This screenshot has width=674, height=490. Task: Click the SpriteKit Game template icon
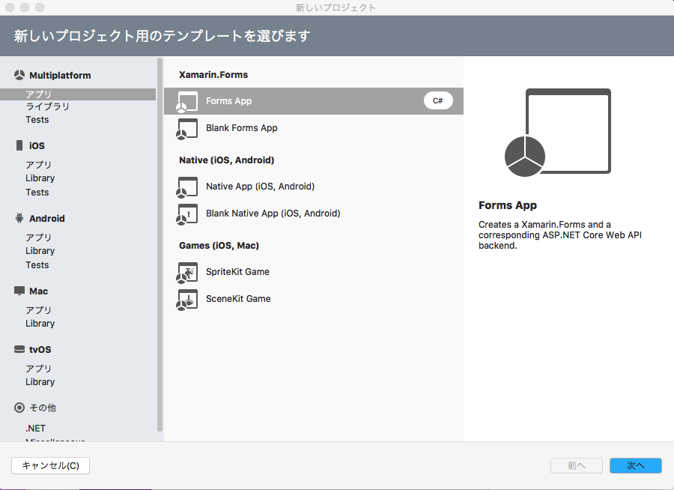(x=187, y=273)
